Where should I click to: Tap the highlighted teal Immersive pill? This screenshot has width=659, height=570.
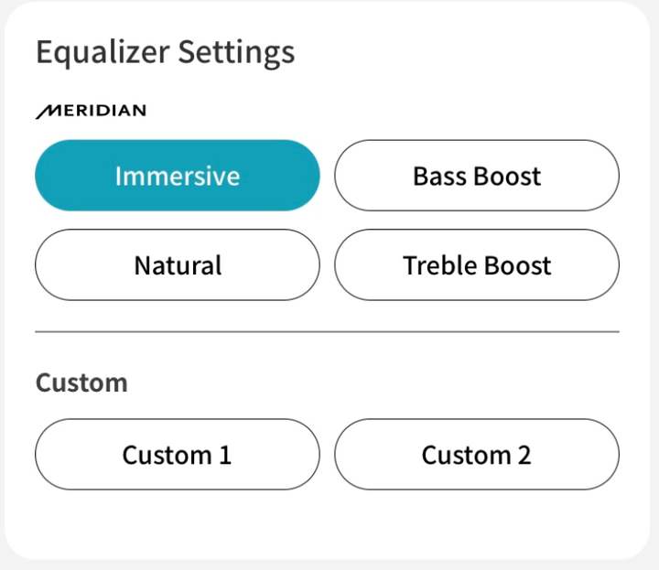pos(178,175)
